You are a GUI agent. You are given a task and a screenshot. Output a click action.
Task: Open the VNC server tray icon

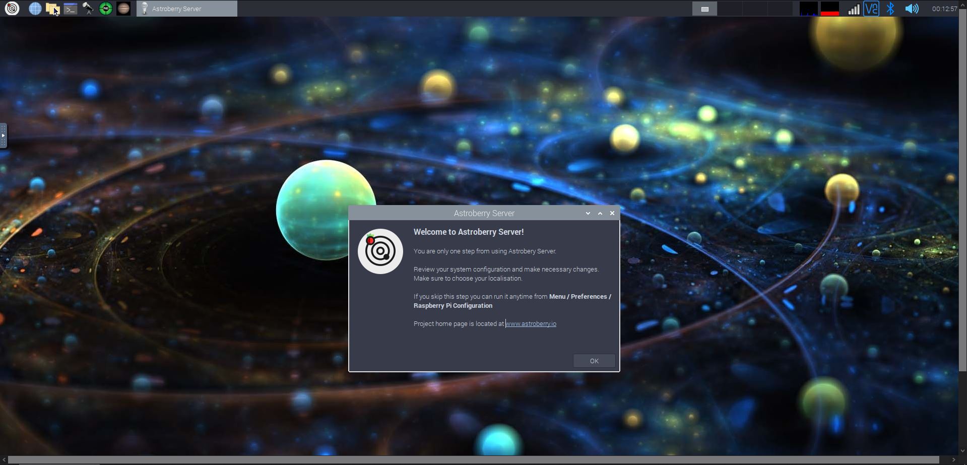[871, 9]
